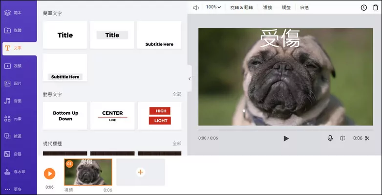Mute video with the speaker volume icon
The image size is (382, 195).
196,8
